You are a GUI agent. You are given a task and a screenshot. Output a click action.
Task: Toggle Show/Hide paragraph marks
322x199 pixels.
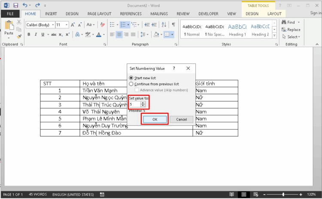[x=173, y=25]
